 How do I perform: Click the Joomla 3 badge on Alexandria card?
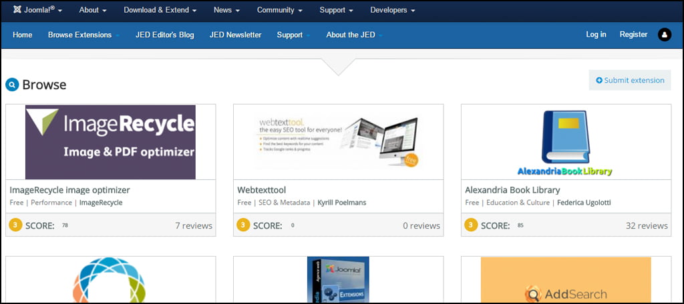click(x=471, y=225)
